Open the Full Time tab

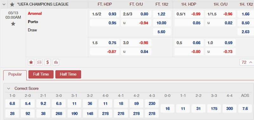41,74
